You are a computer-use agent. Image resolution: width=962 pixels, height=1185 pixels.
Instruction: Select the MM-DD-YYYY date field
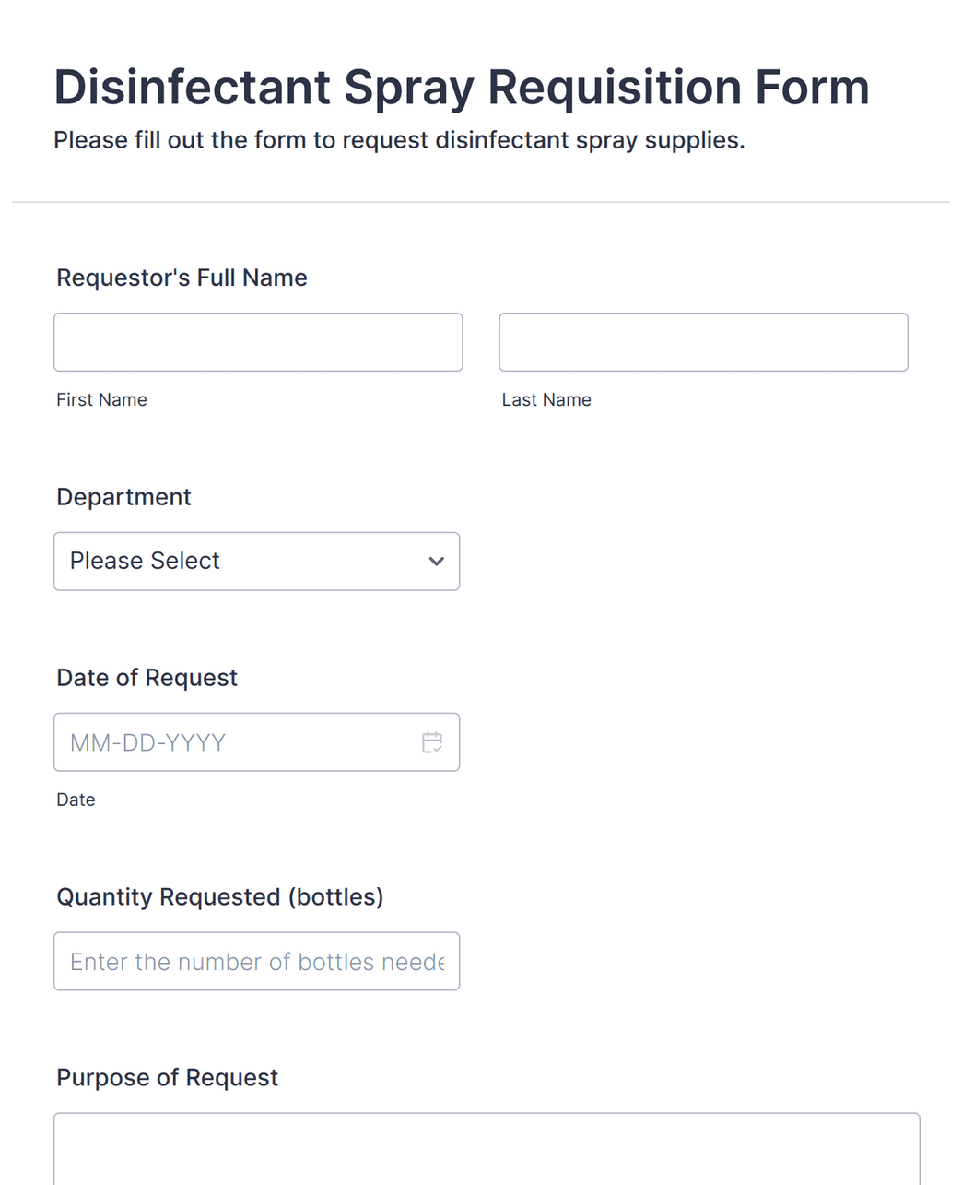click(x=256, y=742)
